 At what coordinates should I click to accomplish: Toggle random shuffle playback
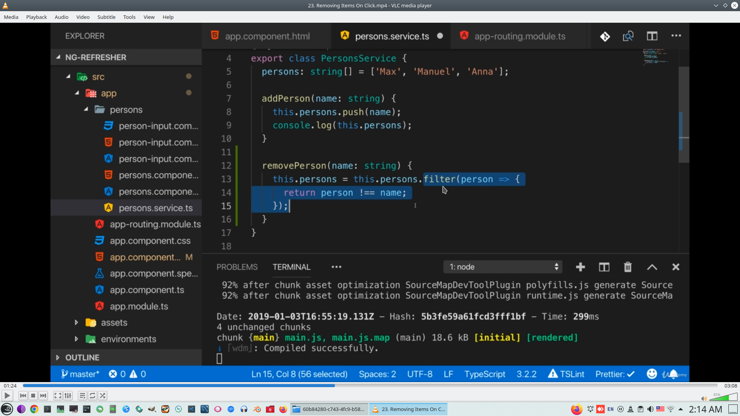103,396
